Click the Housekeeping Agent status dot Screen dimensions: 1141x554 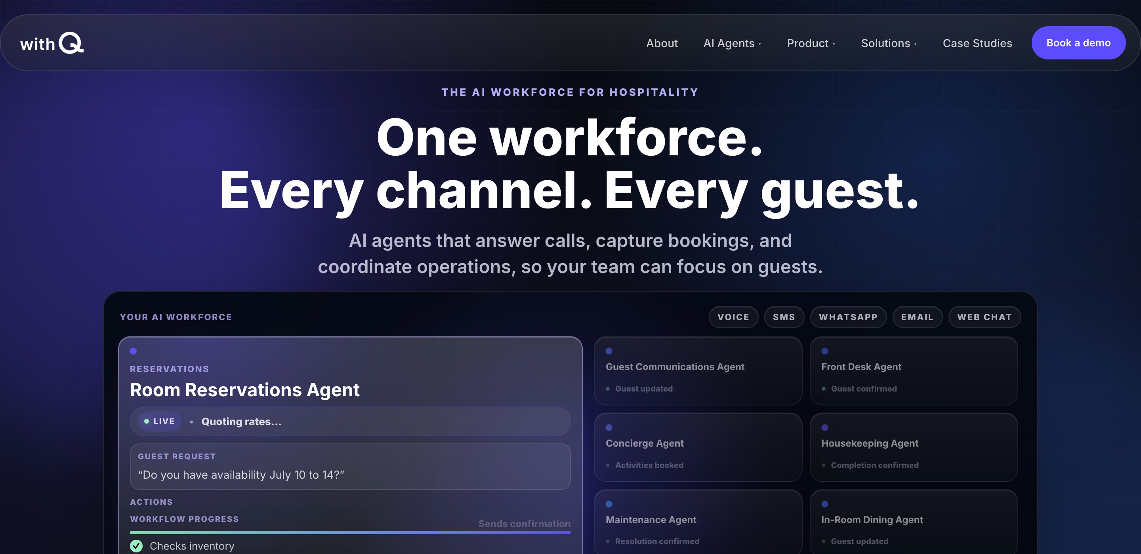[825, 428]
